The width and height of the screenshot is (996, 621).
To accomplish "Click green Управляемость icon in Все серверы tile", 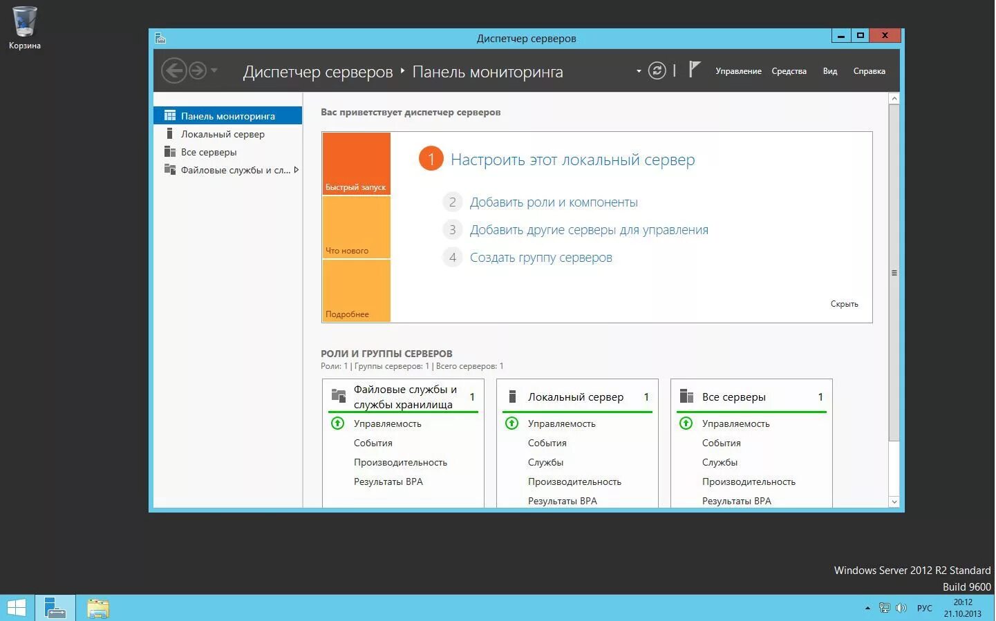I will (x=686, y=423).
